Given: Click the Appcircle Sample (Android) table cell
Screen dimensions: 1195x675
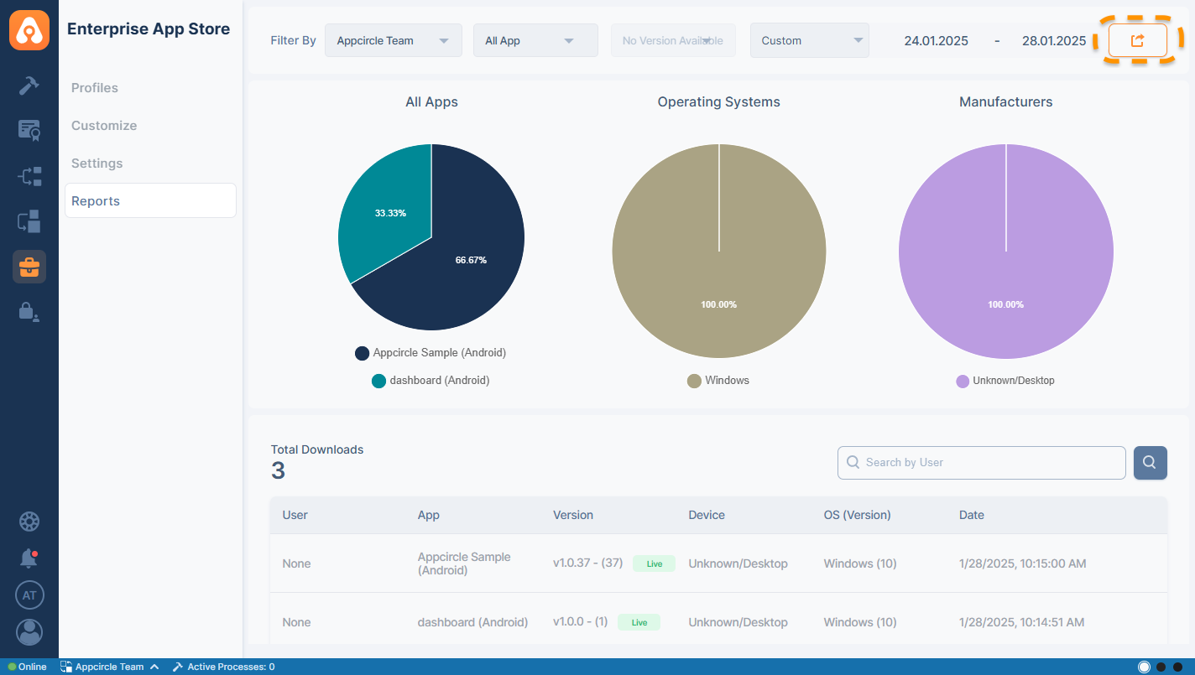Looking at the screenshot, I should coord(464,563).
